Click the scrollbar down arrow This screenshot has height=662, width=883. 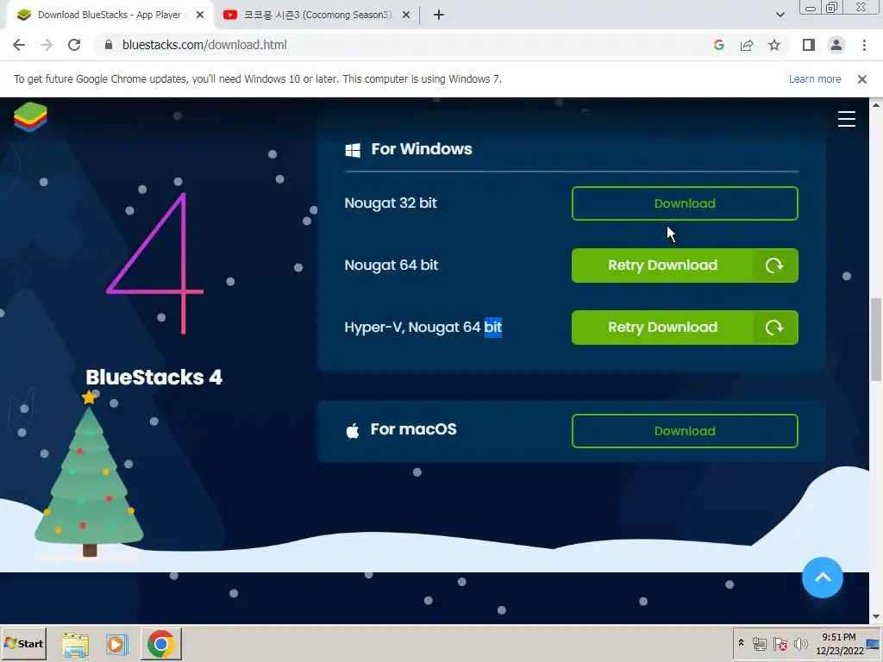click(x=876, y=617)
